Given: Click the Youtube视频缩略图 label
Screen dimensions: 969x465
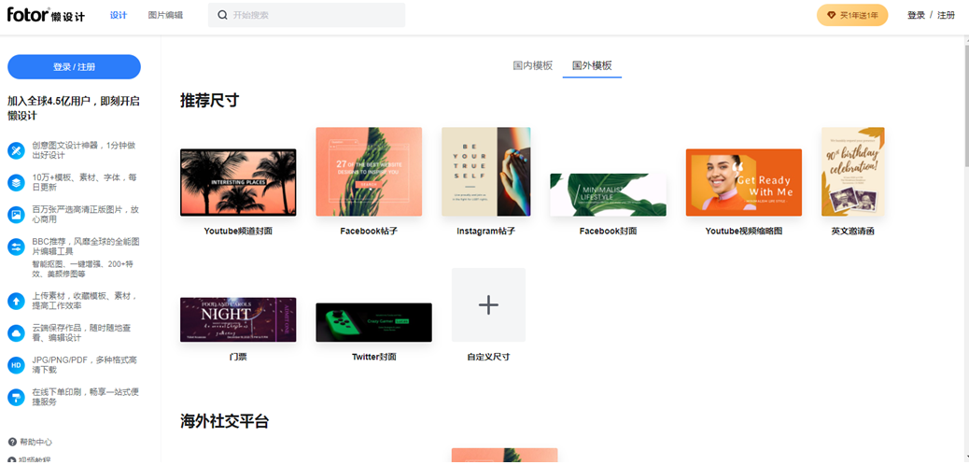Looking at the screenshot, I should click(744, 232).
